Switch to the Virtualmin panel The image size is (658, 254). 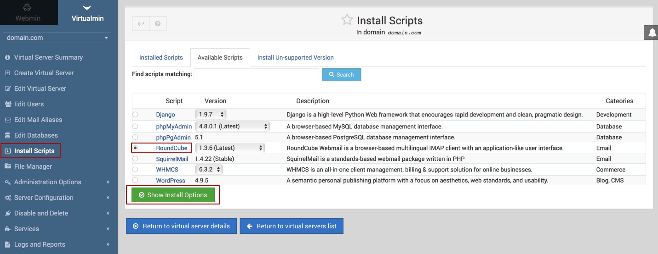pos(87,13)
